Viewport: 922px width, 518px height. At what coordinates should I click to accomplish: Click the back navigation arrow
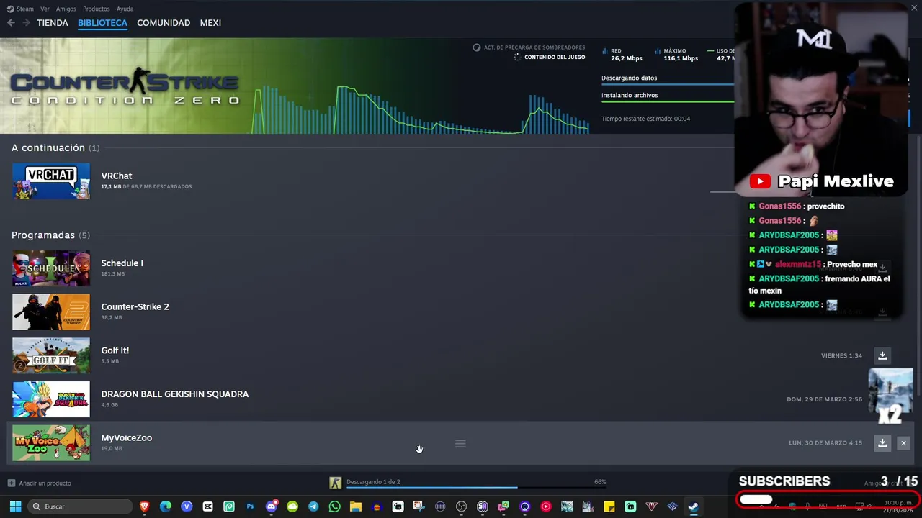point(11,23)
